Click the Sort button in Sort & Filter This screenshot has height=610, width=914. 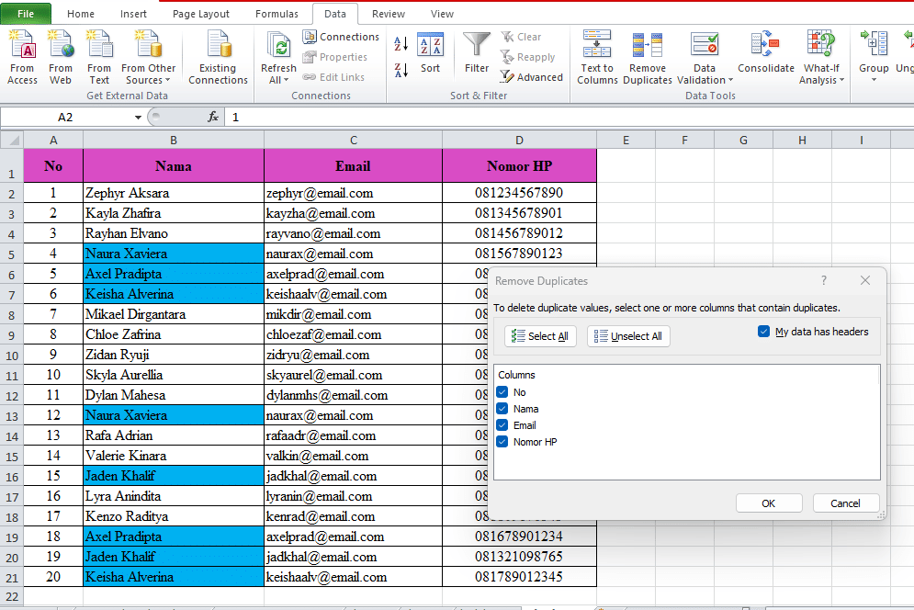(430, 55)
